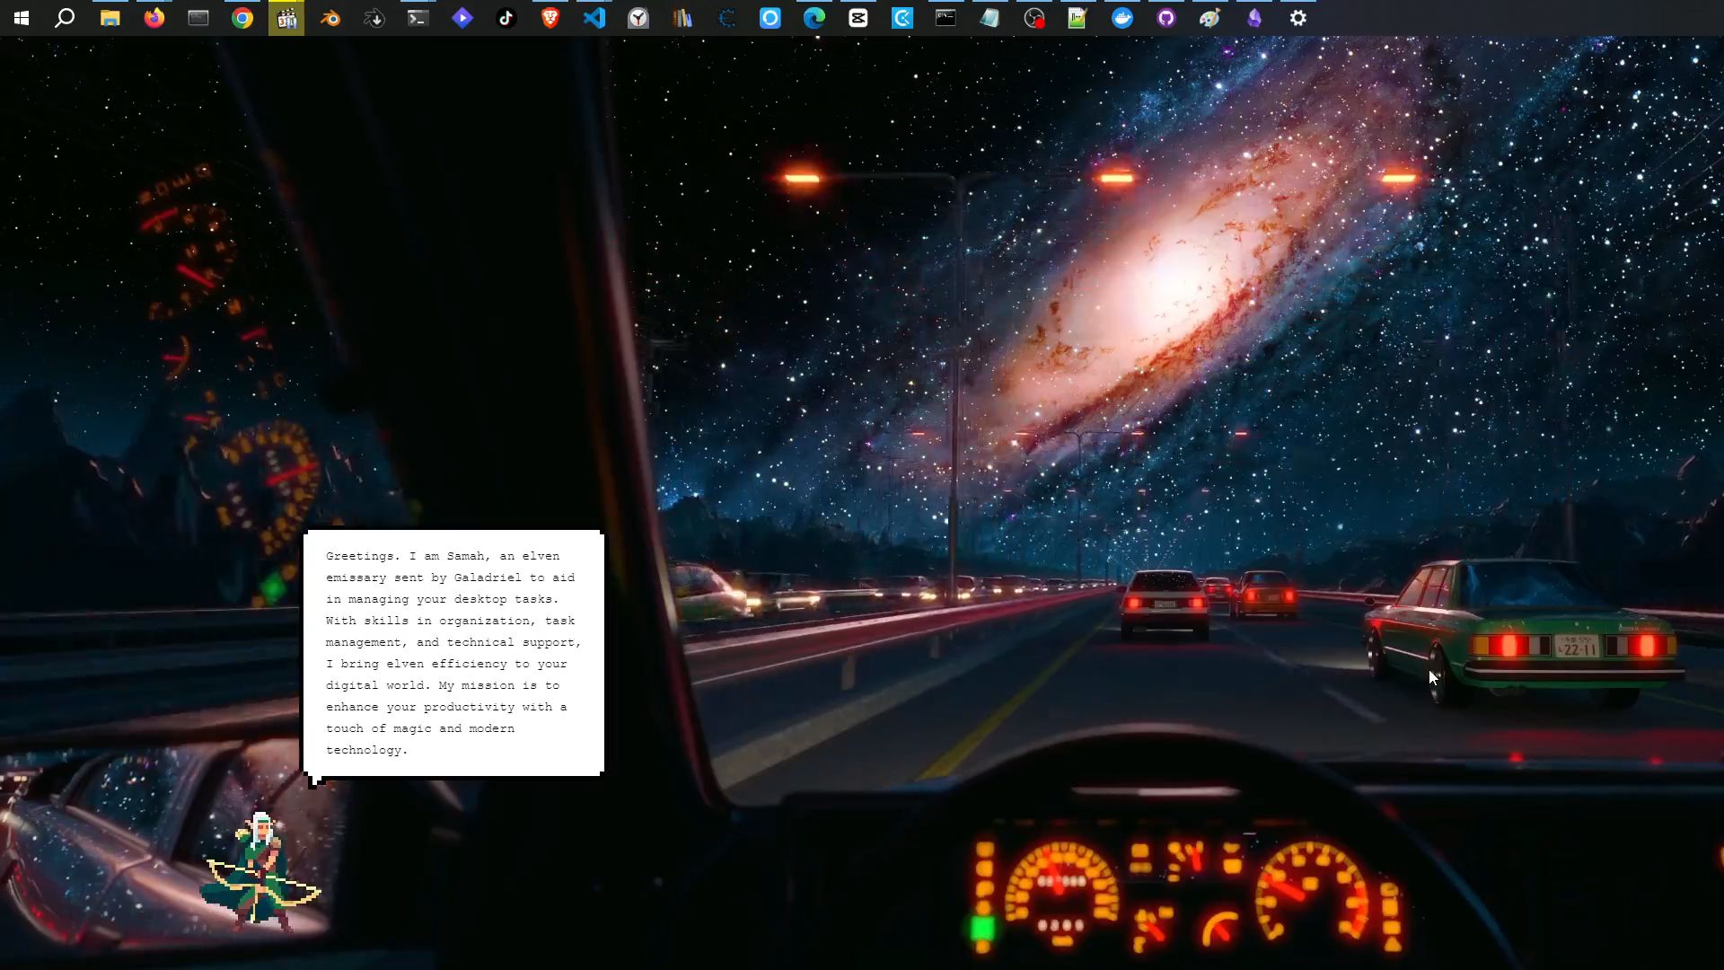
Task: Launch Google Chrome from taskbar
Action: coord(242,18)
